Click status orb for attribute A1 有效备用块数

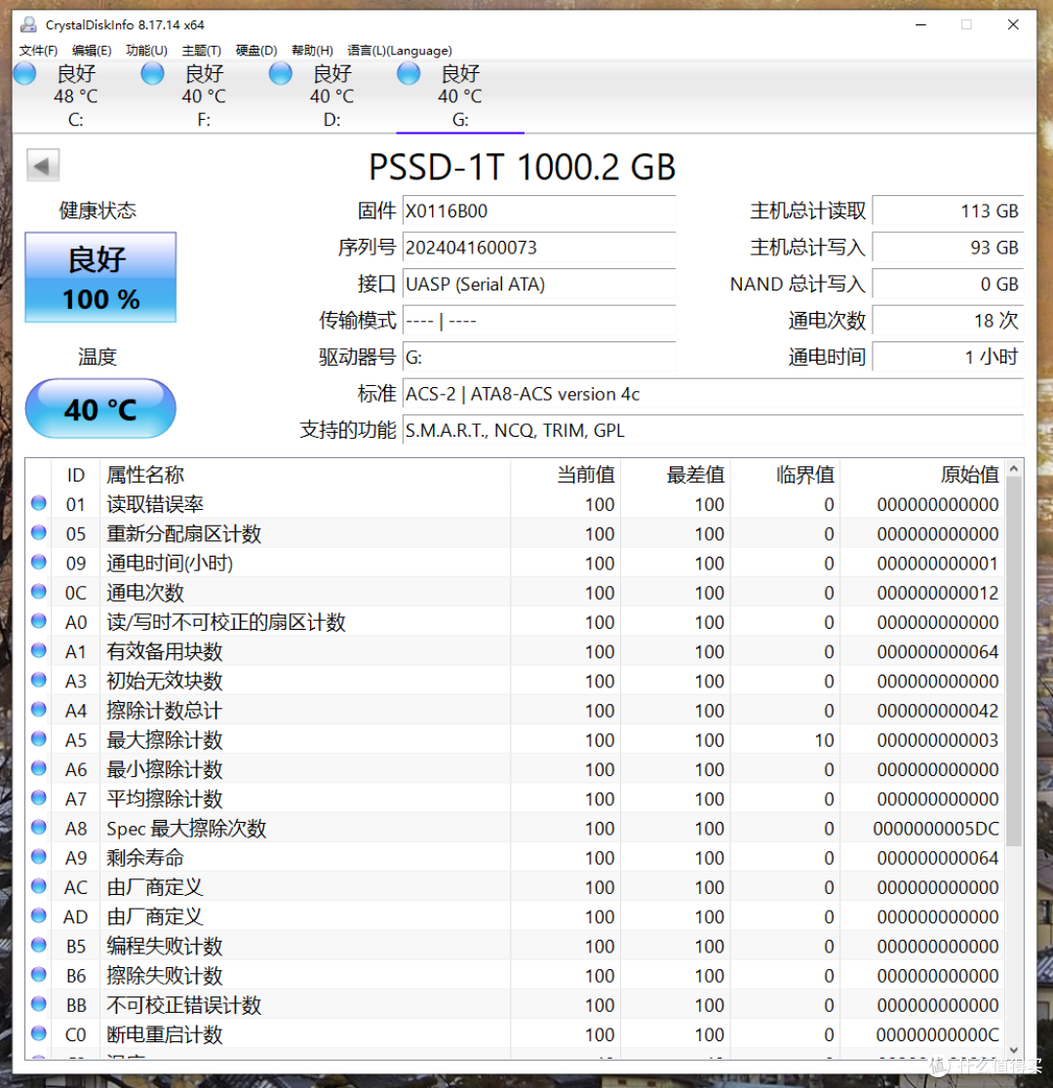(x=39, y=650)
